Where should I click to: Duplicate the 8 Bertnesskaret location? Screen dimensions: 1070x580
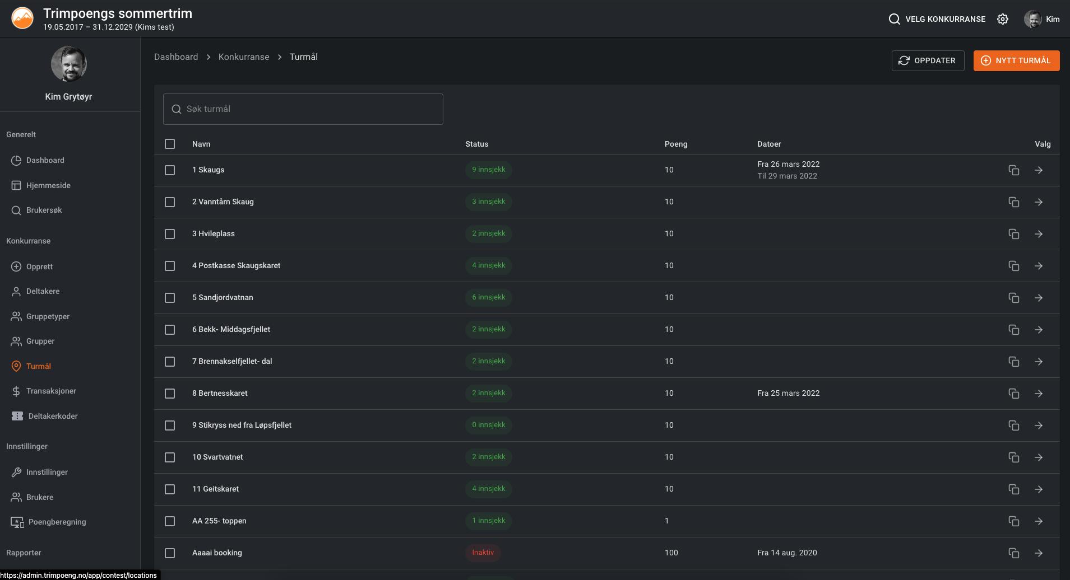(x=1013, y=394)
